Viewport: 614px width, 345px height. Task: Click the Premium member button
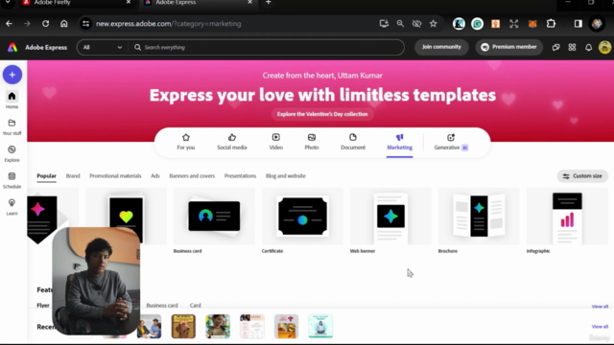pyautogui.click(x=509, y=47)
